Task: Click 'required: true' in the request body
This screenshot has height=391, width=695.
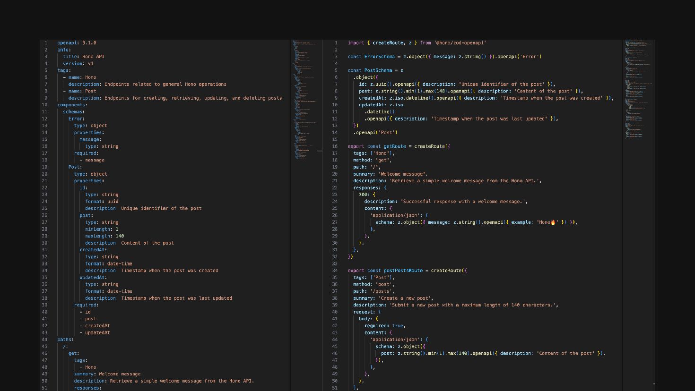Action: 384,326
